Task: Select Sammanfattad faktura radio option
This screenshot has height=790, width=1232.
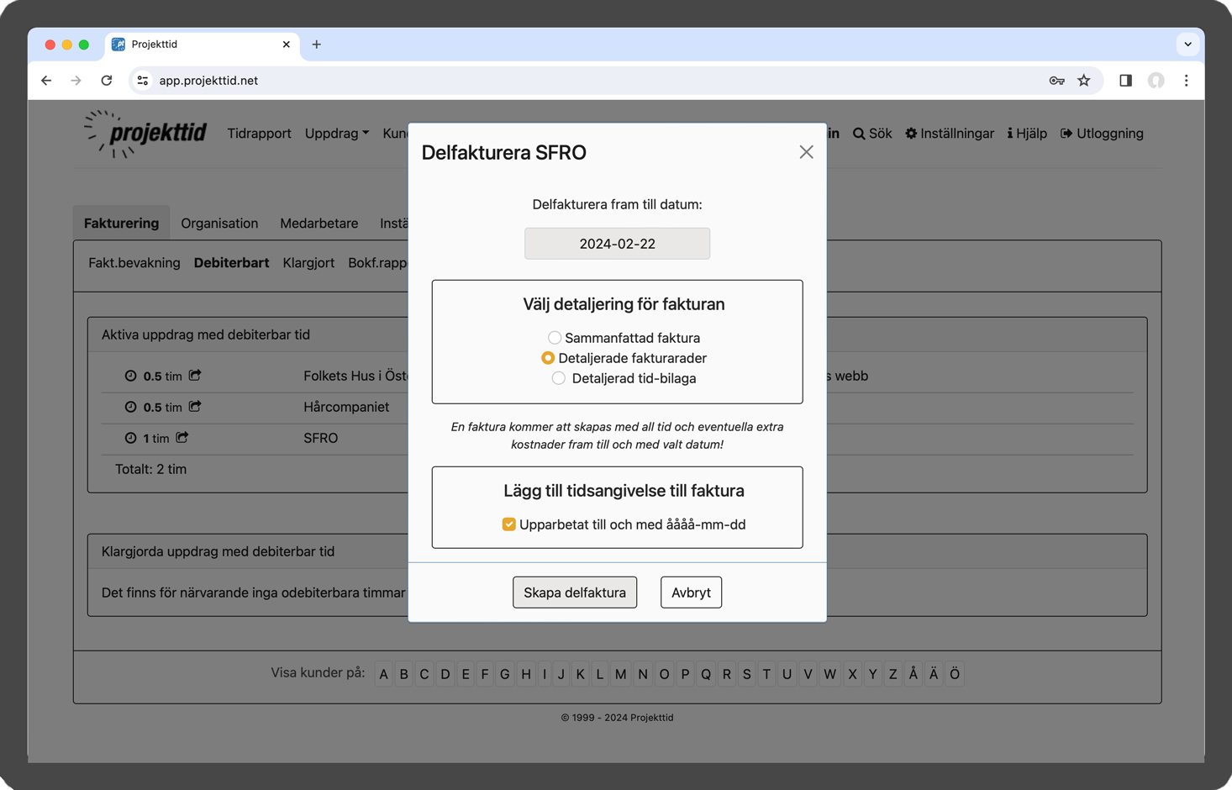Action: pyautogui.click(x=555, y=338)
